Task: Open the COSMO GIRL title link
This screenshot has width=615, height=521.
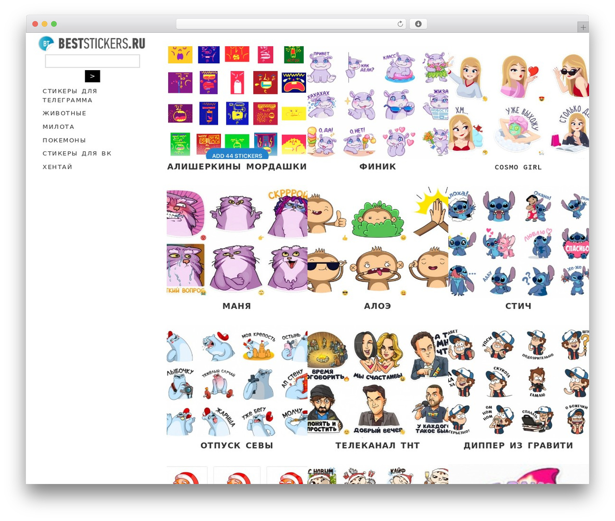Action: pos(518,167)
